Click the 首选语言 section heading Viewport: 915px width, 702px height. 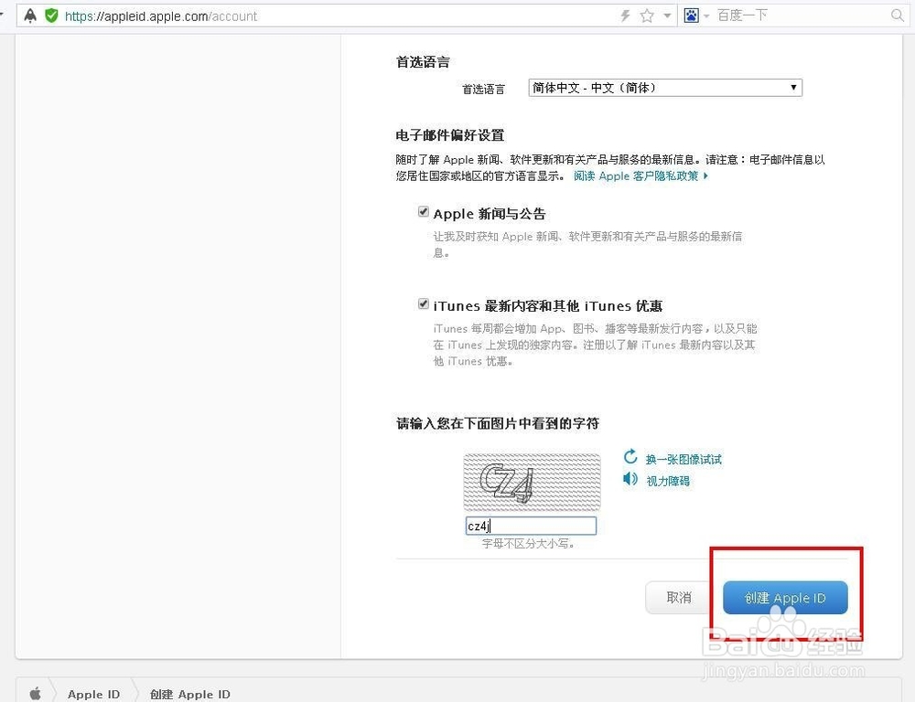(423, 62)
